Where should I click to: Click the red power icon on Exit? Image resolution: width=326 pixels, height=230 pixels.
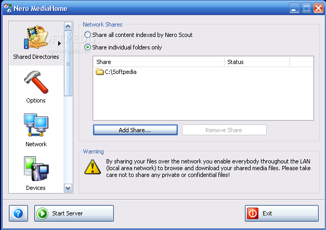pyautogui.click(x=253, y=213)
